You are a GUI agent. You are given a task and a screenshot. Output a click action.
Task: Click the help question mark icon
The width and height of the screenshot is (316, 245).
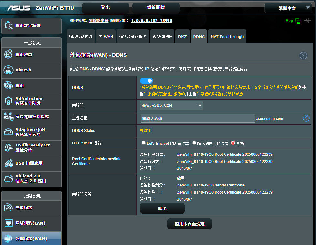[303, 56]
